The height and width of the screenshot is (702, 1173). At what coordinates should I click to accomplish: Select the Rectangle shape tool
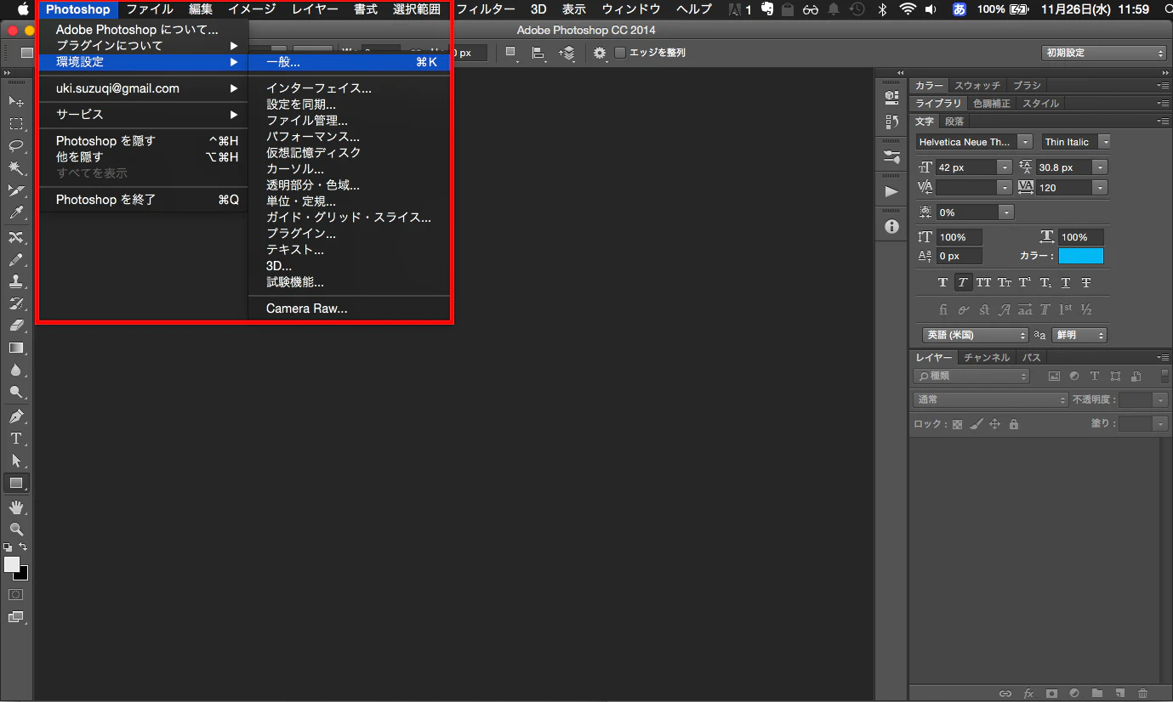pyautogui.click(x=15, y=483)
